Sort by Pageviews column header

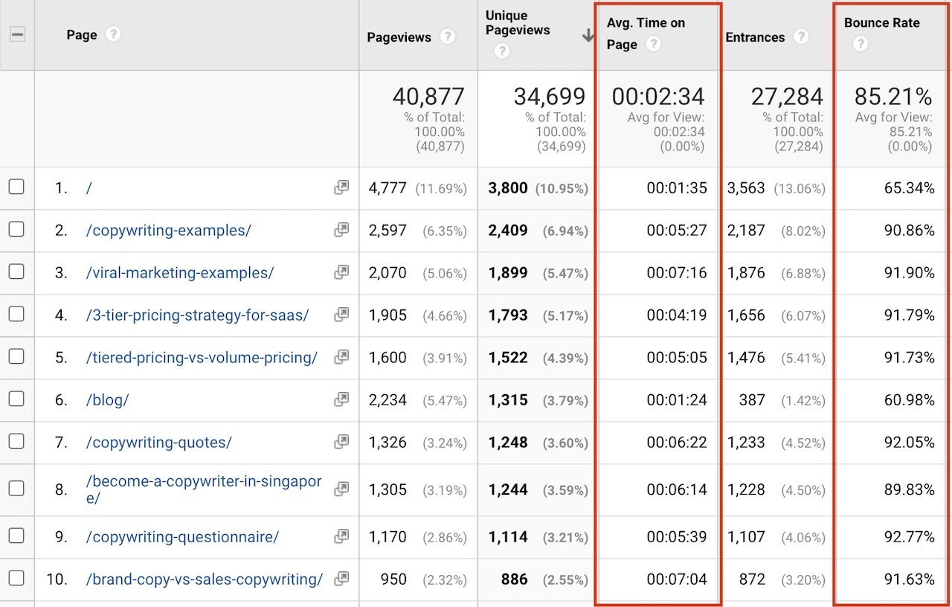click(x=399, y=37)
